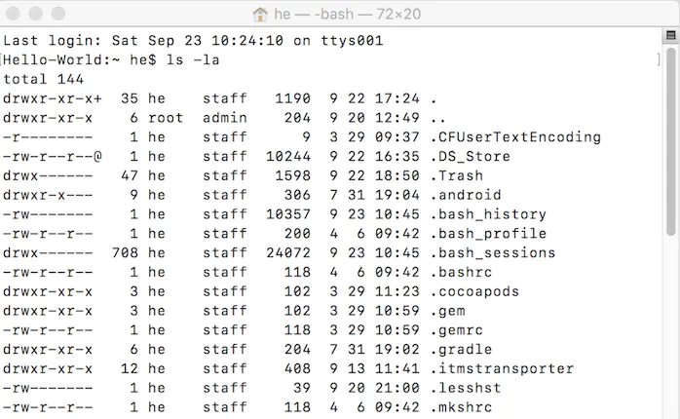Click the .bash_history file name
Image resolution: width=680 pixels, height=419 pixels.
[488, 214]
